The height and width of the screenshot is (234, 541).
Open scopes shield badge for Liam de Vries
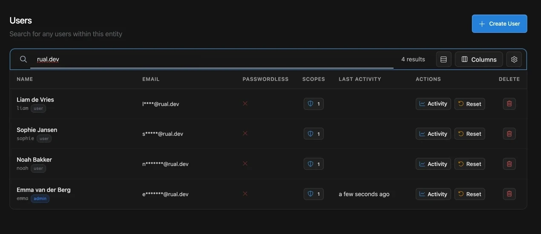coord(314,104)
